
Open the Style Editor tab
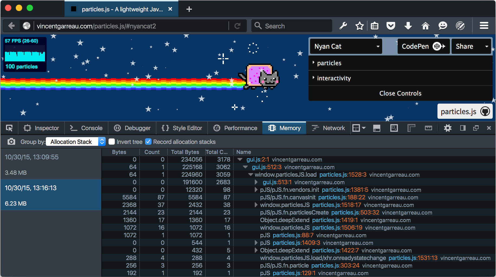pos(182,128)
